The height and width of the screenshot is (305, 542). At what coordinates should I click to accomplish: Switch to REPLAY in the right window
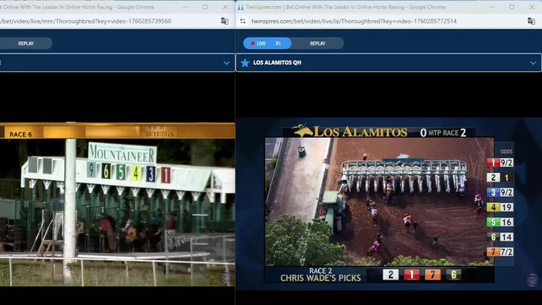click(x=318, y=43)
